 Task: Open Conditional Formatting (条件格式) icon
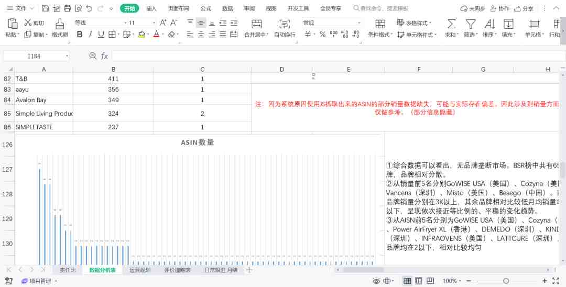[x=380, y=24]
